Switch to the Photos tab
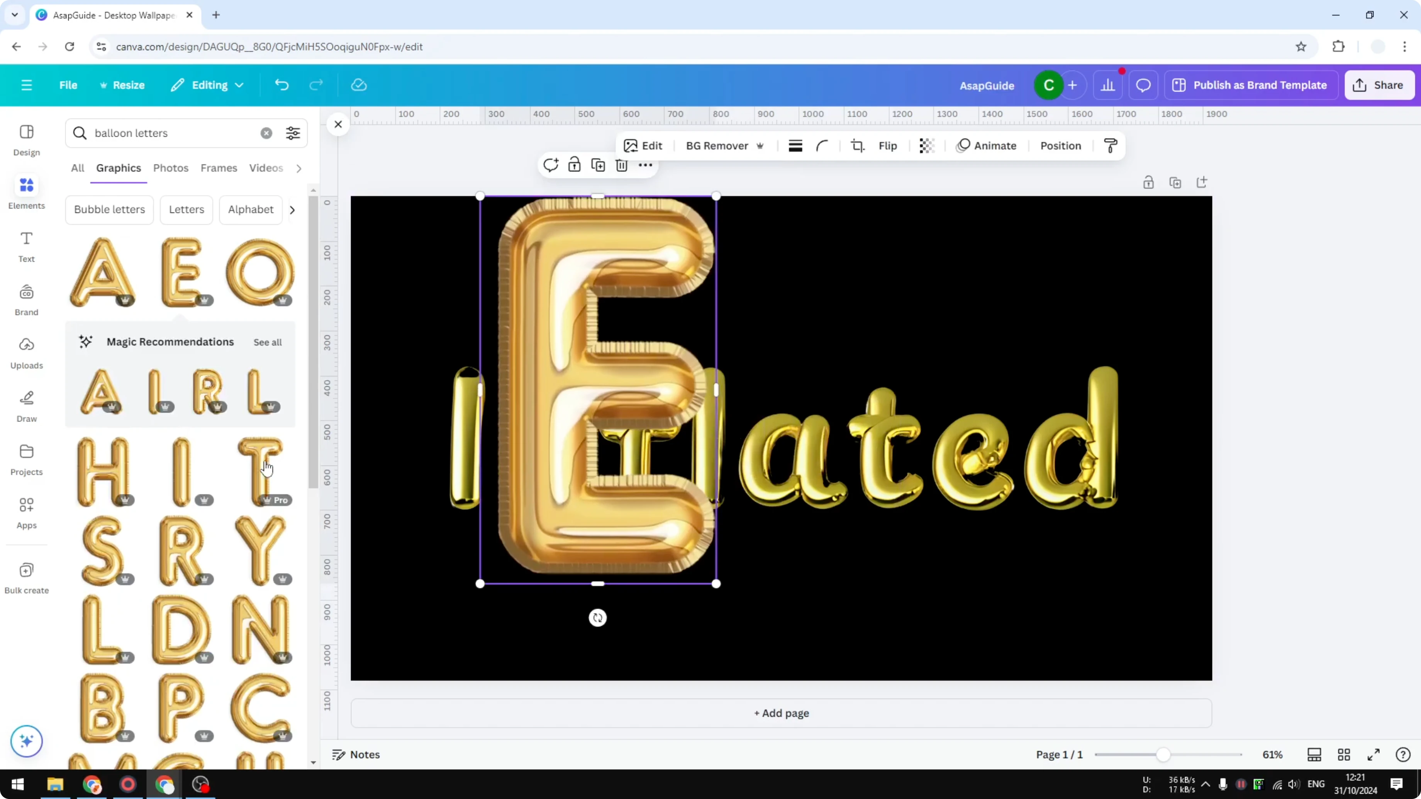Screen dimensions: 1421x799 [170, 168]
